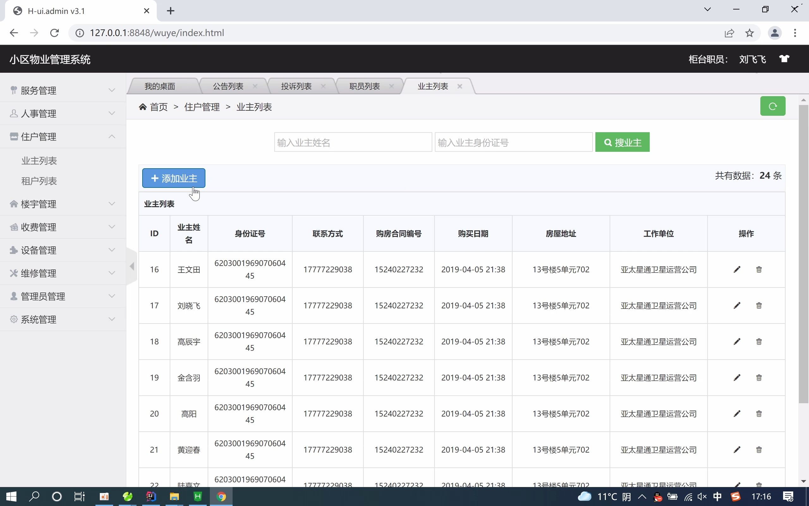This screenshot has width=809, height=506.
Task: Click the skin-change shirt icon
Action: point(784,59)
